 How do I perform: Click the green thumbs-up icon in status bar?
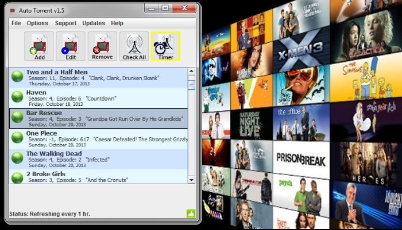point(191,213)
